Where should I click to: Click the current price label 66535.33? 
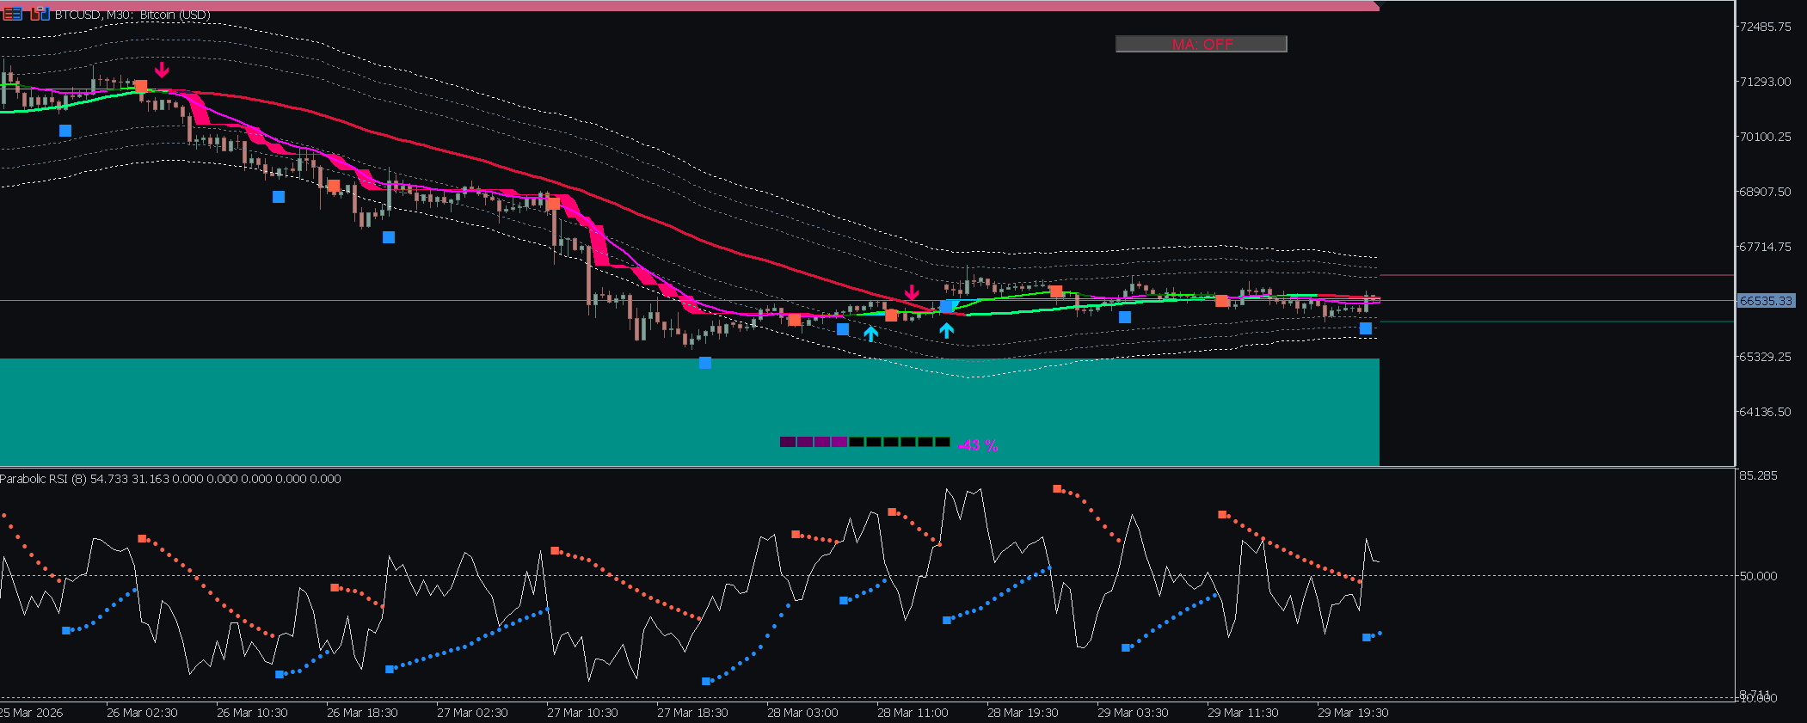coord(1766,301)
